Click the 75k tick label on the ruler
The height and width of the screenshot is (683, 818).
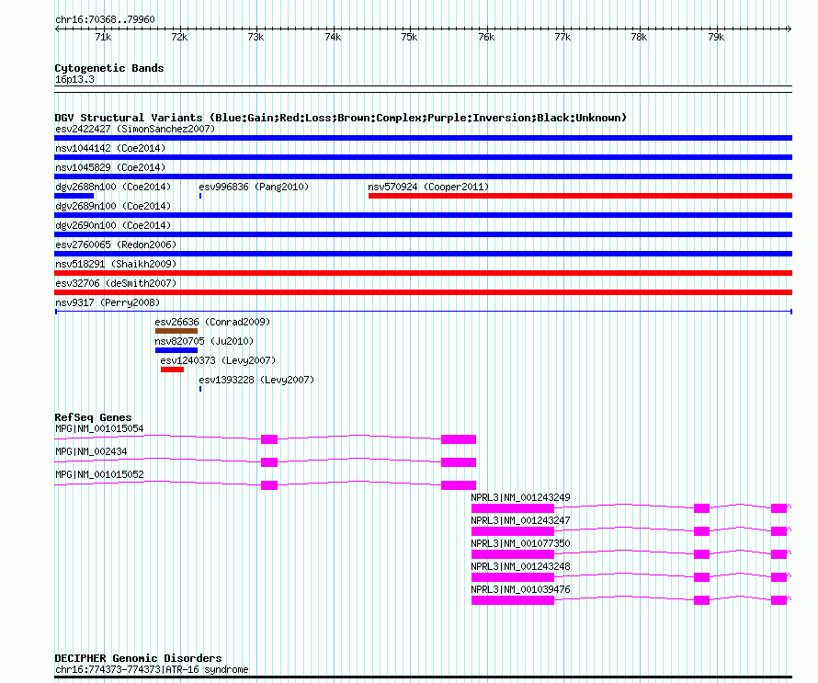[409, 37]
